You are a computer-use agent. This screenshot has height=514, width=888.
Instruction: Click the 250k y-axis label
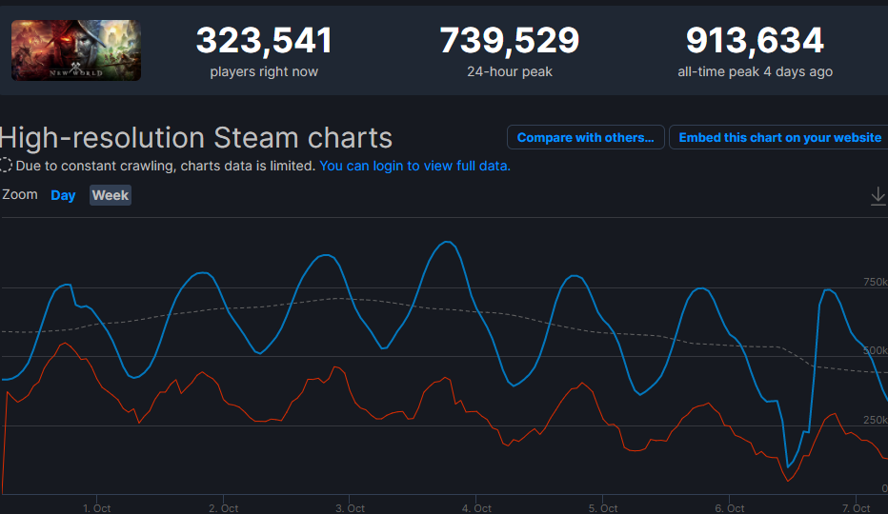click(875, 420)
